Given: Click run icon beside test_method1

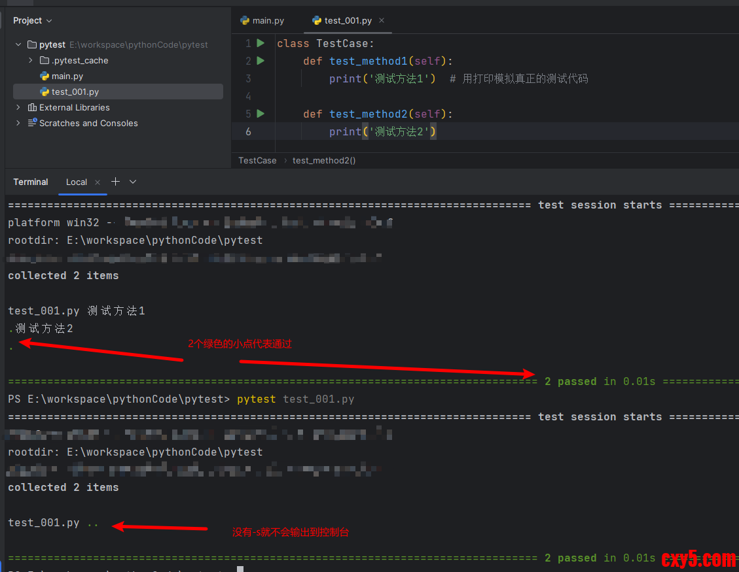Looking at the screenshot, I should [x=261, y=61].
